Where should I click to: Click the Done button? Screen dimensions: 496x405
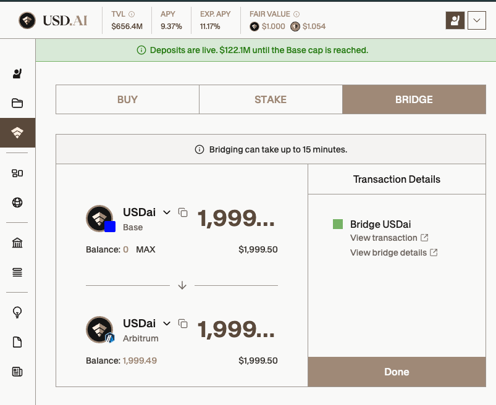point(397,372)
